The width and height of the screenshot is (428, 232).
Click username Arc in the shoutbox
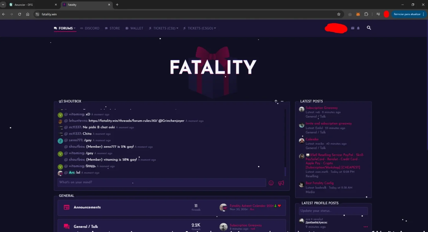[x=72, y=173]
